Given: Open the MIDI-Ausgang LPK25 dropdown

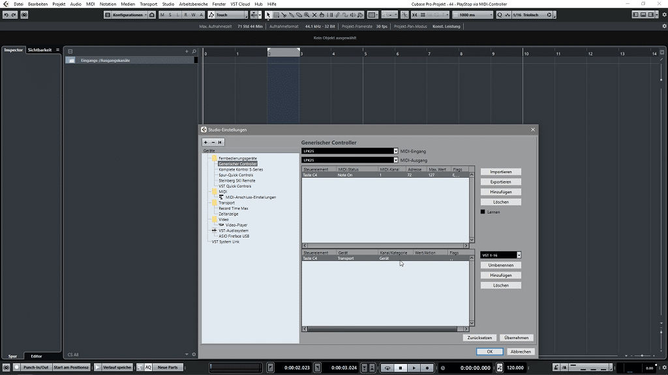Looking at the screenshot, I should tap(350, 160).
